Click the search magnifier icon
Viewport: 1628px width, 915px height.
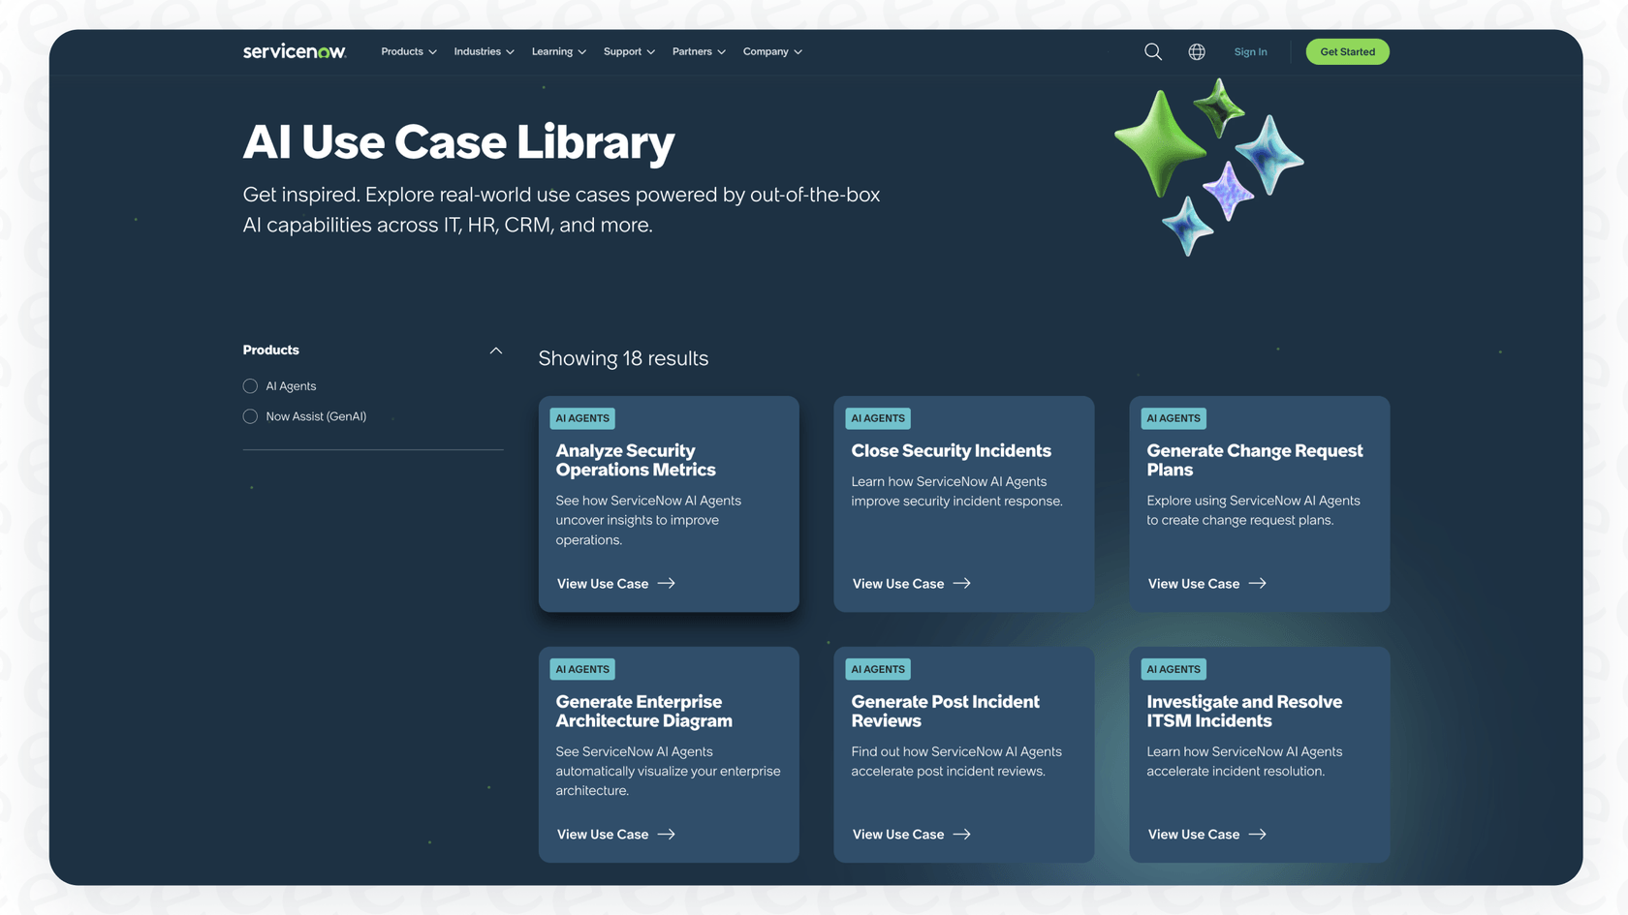pos(1152,51)
